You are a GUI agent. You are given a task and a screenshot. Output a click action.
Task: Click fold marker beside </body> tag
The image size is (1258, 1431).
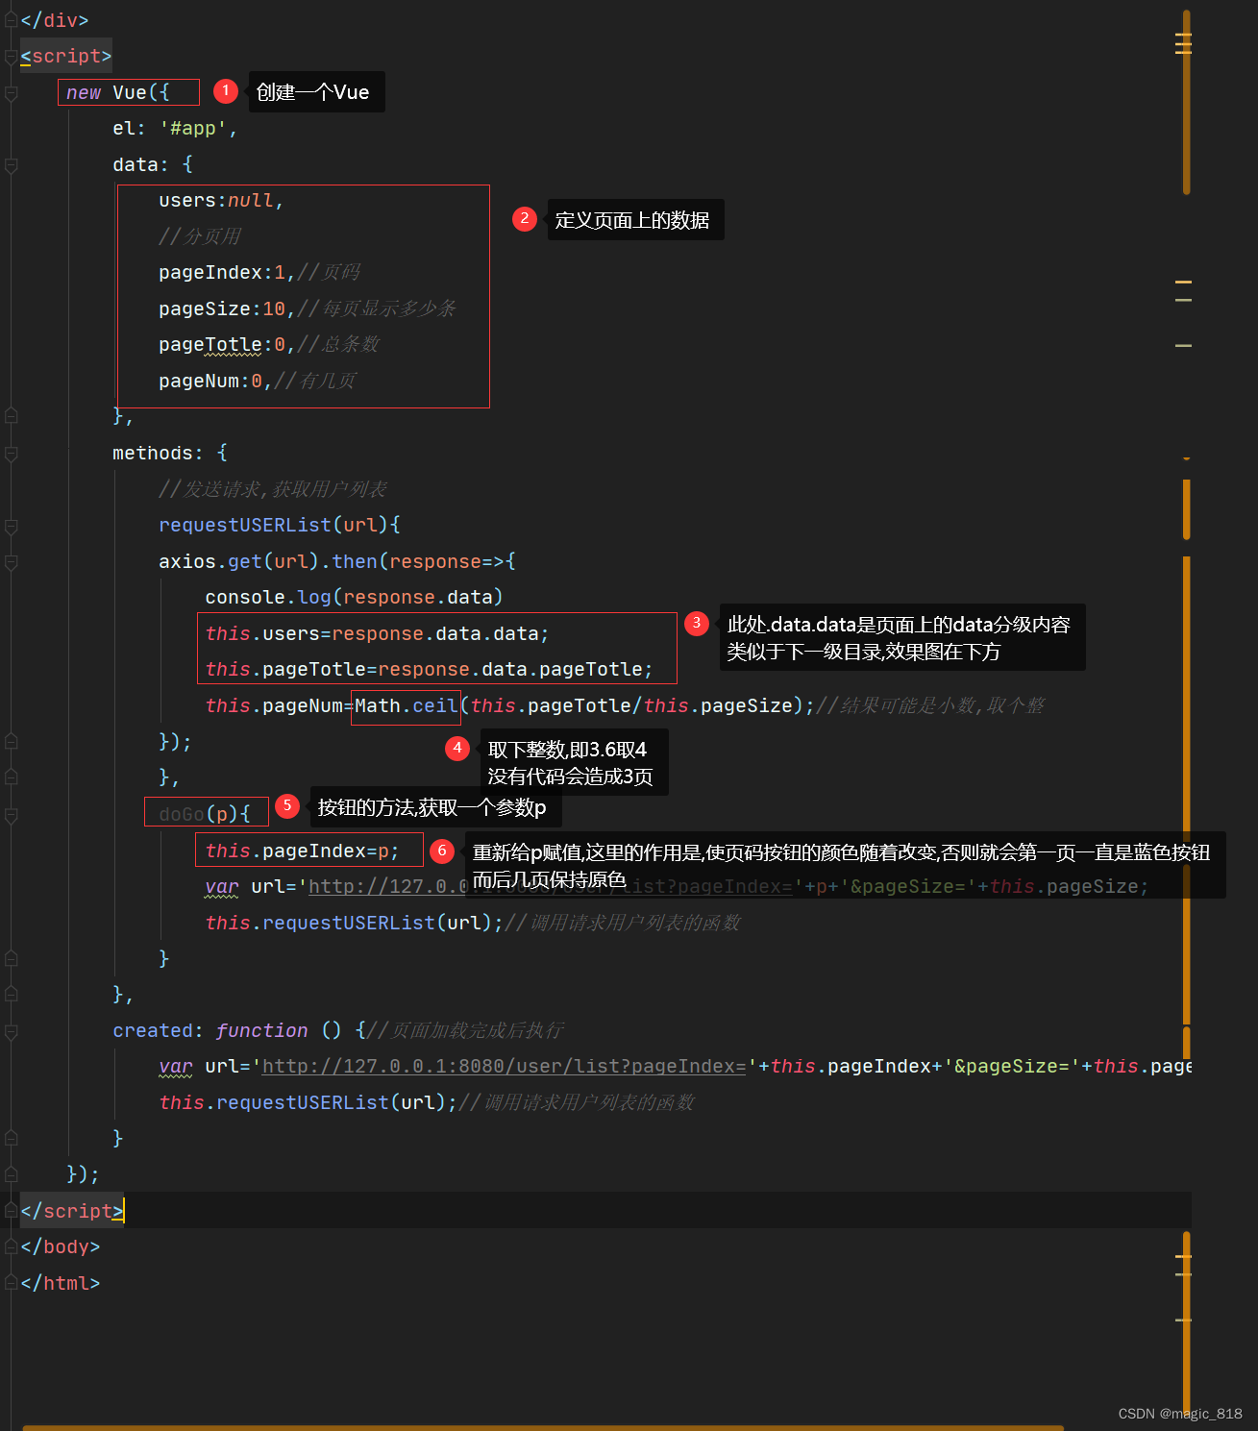[x=12, y=1247]
